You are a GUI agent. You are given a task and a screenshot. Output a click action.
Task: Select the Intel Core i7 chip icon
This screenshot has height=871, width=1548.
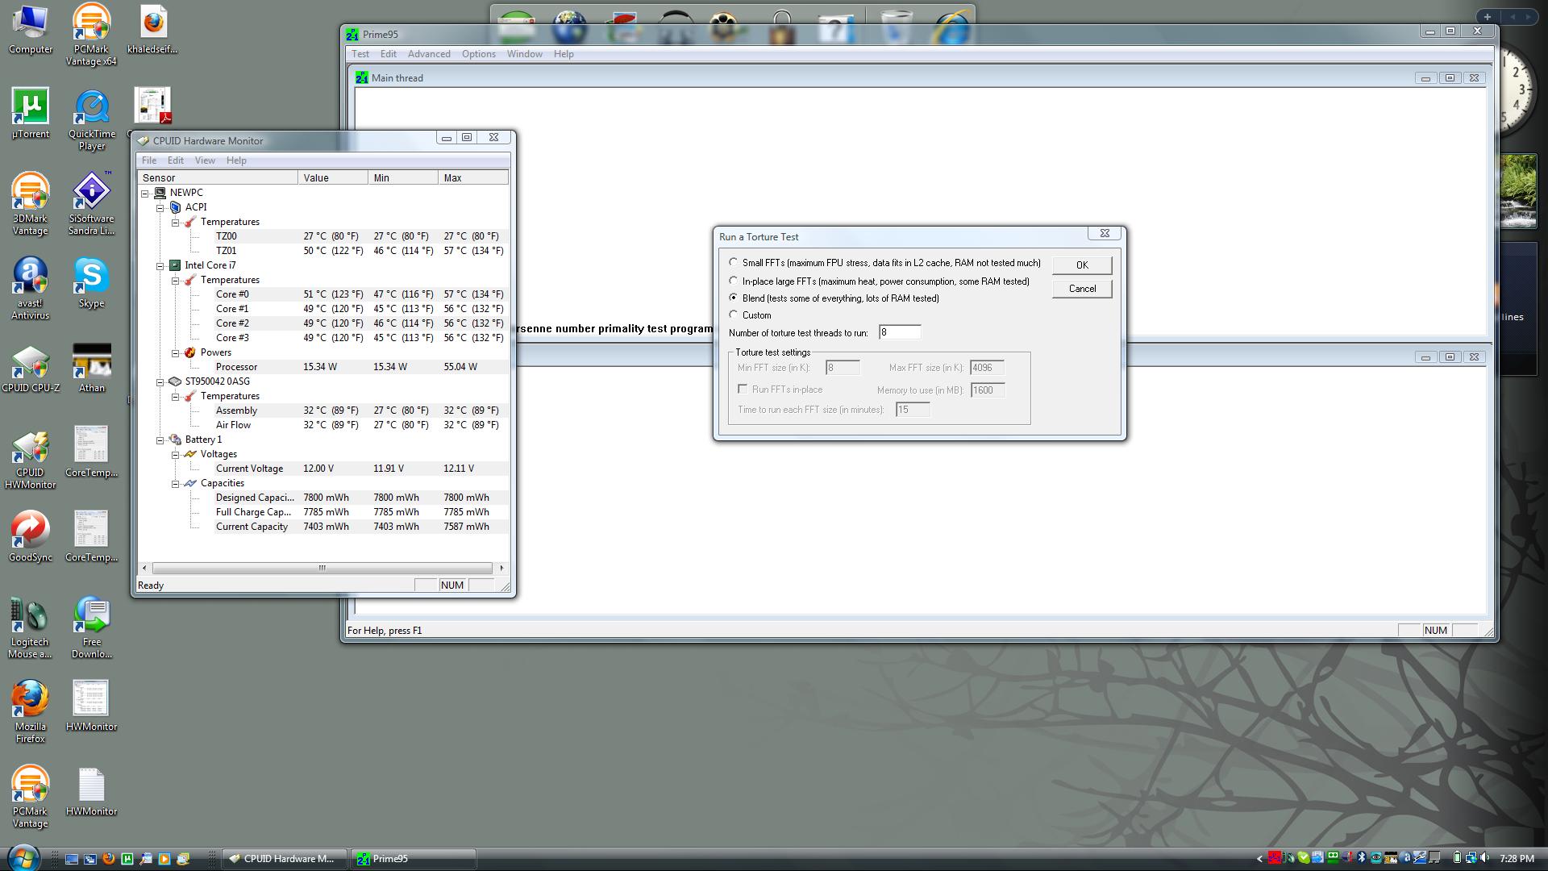tap(175, 265)
